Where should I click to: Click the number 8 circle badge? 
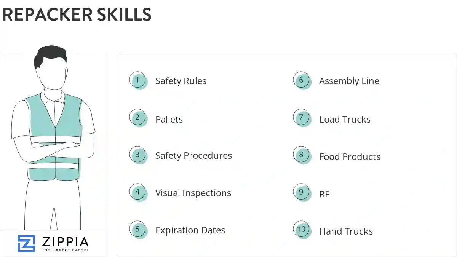pos(301,155)
